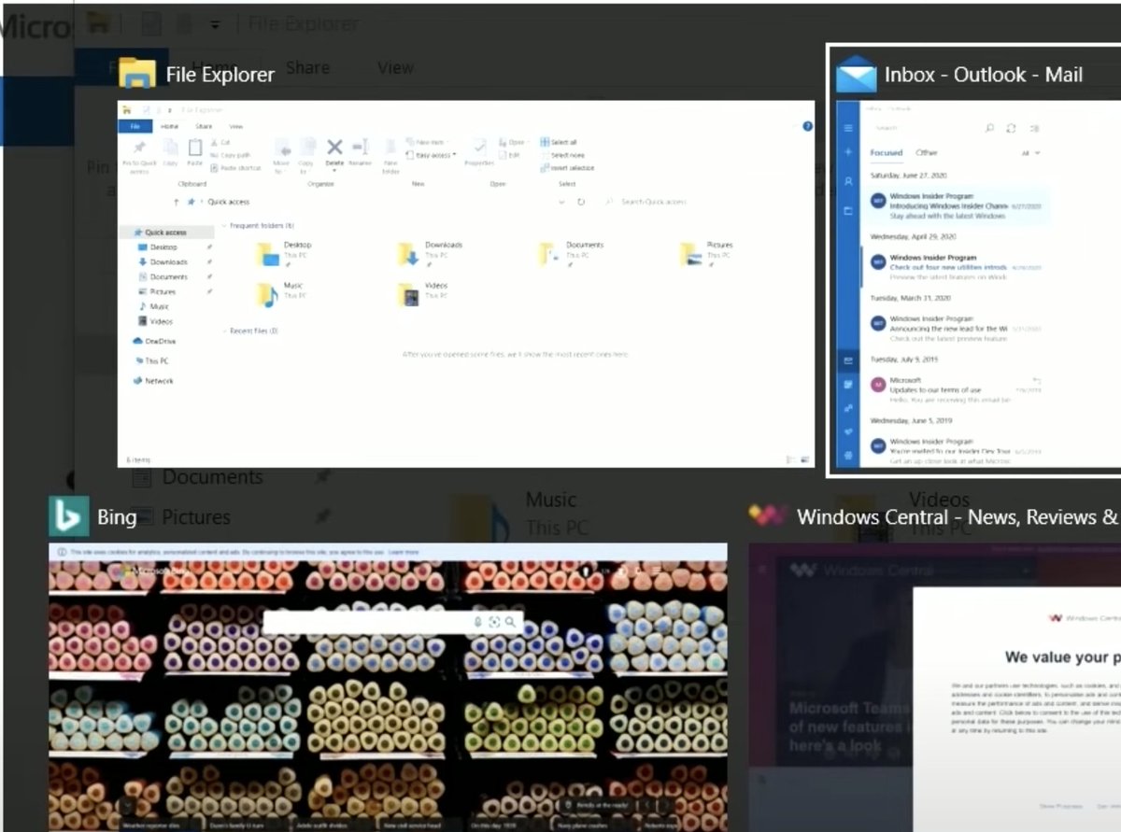Click the Delete X icon in File Explorer ribbon

[x=334, y=147]
